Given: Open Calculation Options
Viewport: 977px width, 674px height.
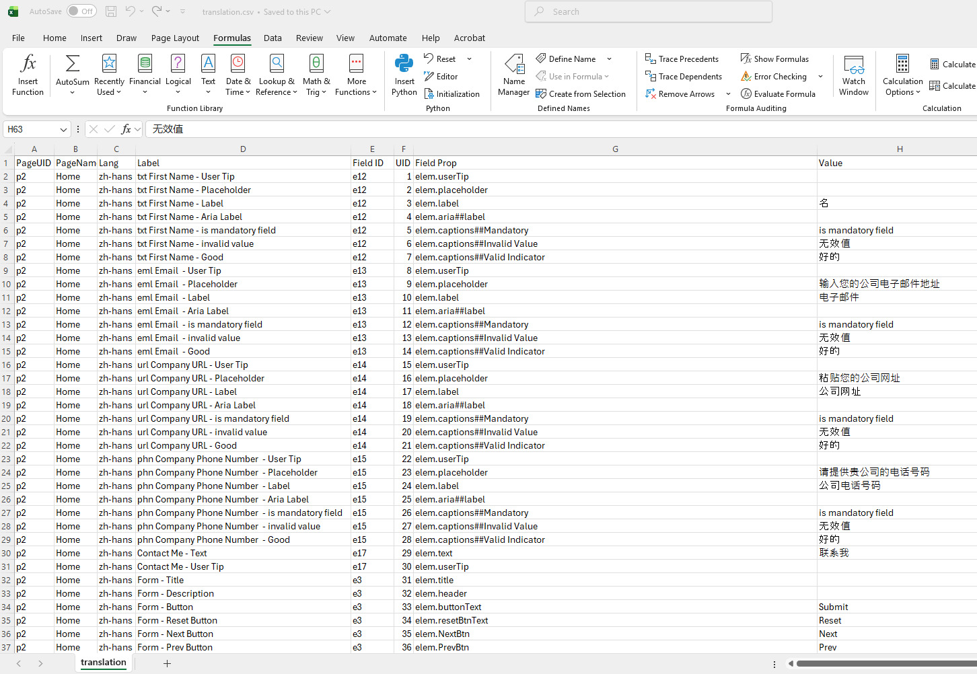Looking at the screenshot, I should [902, 75].
